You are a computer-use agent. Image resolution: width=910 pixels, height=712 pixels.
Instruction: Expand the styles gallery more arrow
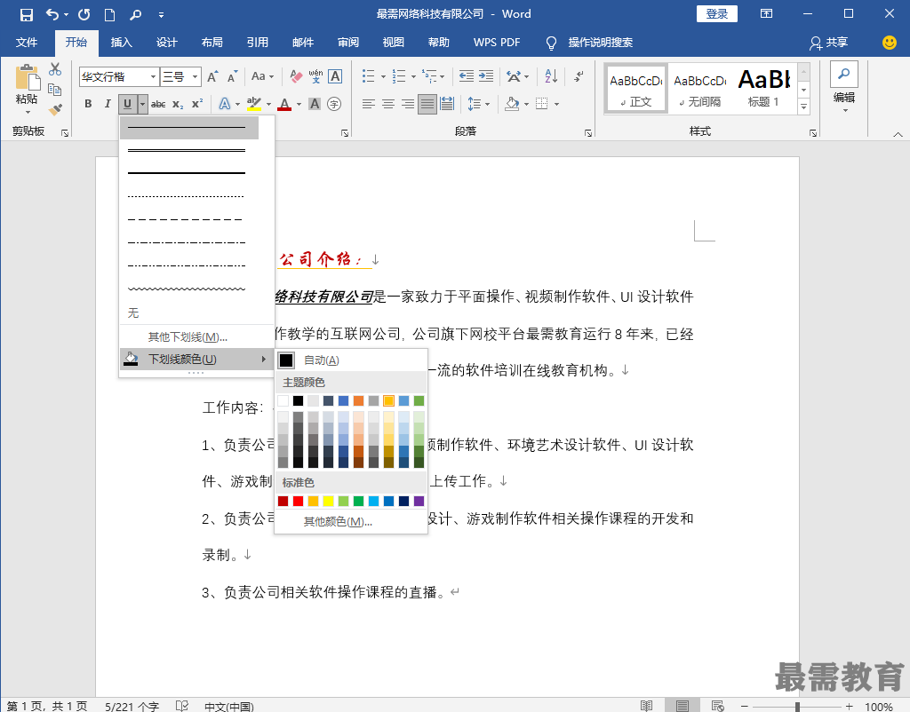coord(803,107)
